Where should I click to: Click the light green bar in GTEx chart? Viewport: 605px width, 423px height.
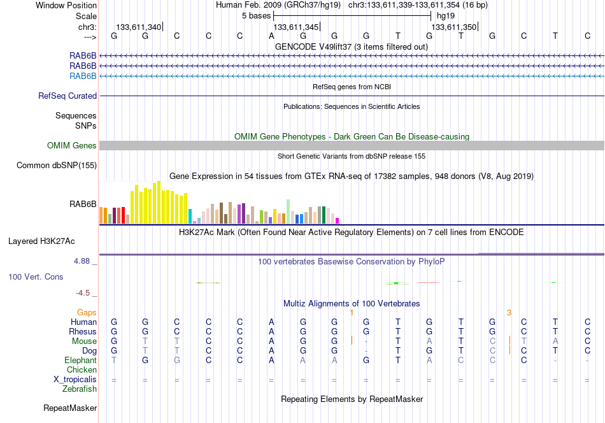coord(288,211)
